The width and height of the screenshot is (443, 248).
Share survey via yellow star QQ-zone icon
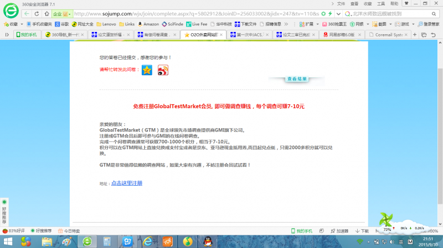[x=147, y=70]
